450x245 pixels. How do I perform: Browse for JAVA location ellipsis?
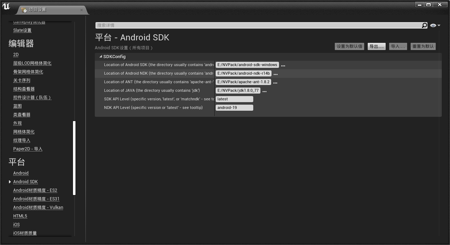click(264, 91)
